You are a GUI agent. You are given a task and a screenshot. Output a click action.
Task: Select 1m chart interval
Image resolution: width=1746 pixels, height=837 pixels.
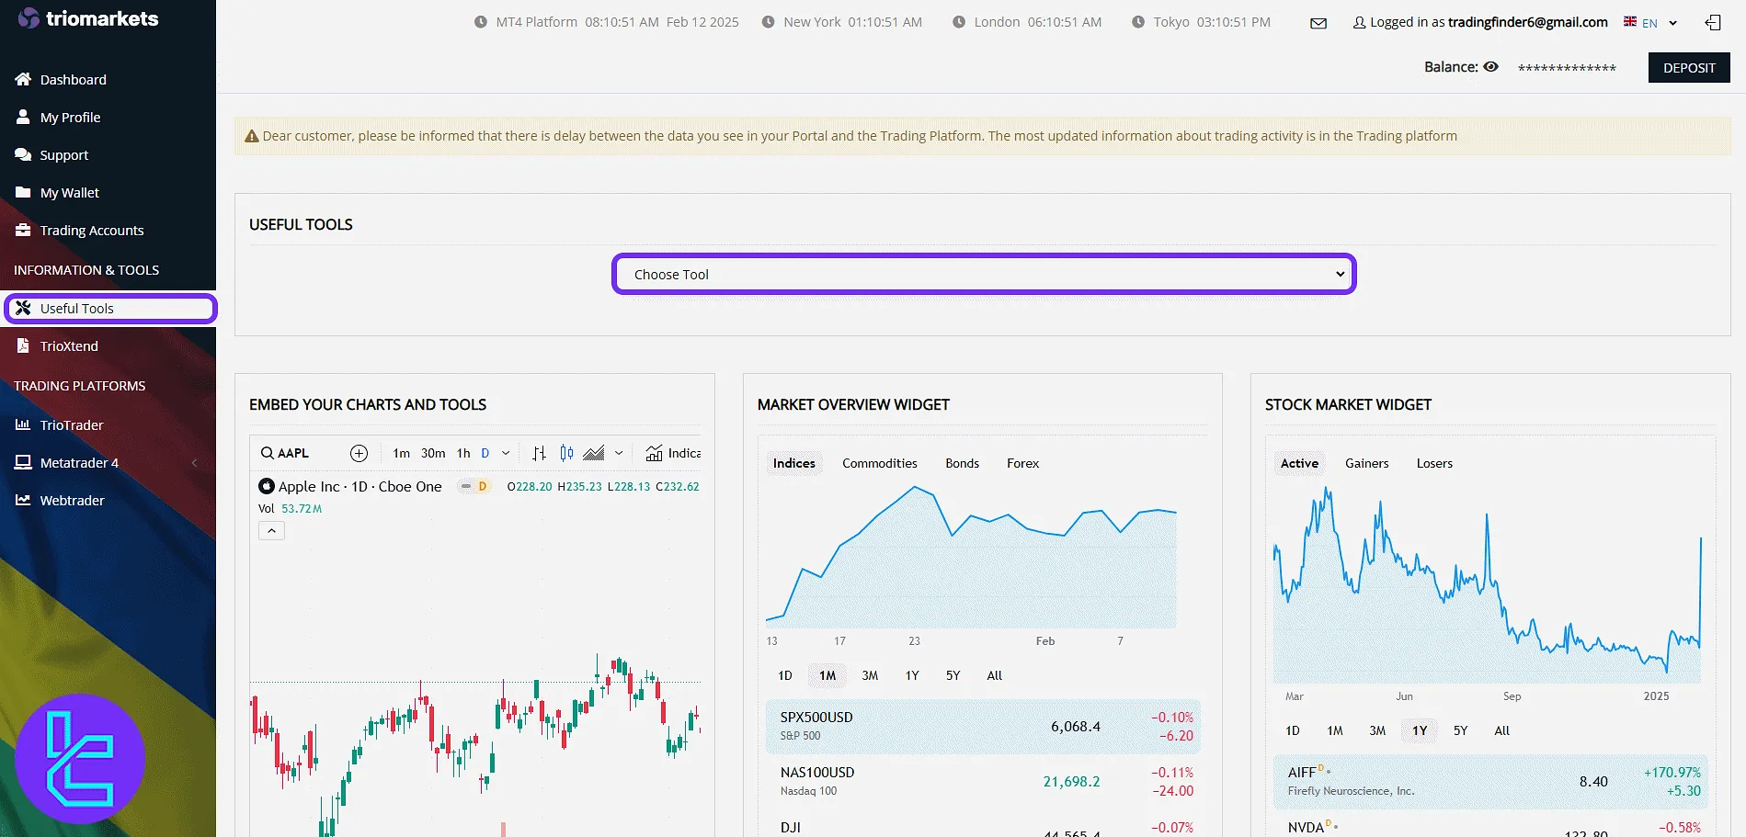pos(402,453)
